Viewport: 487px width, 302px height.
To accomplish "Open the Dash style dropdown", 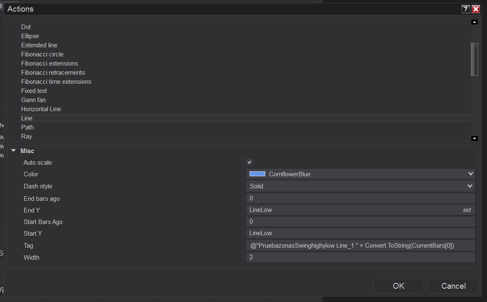I will coord(470,186).
